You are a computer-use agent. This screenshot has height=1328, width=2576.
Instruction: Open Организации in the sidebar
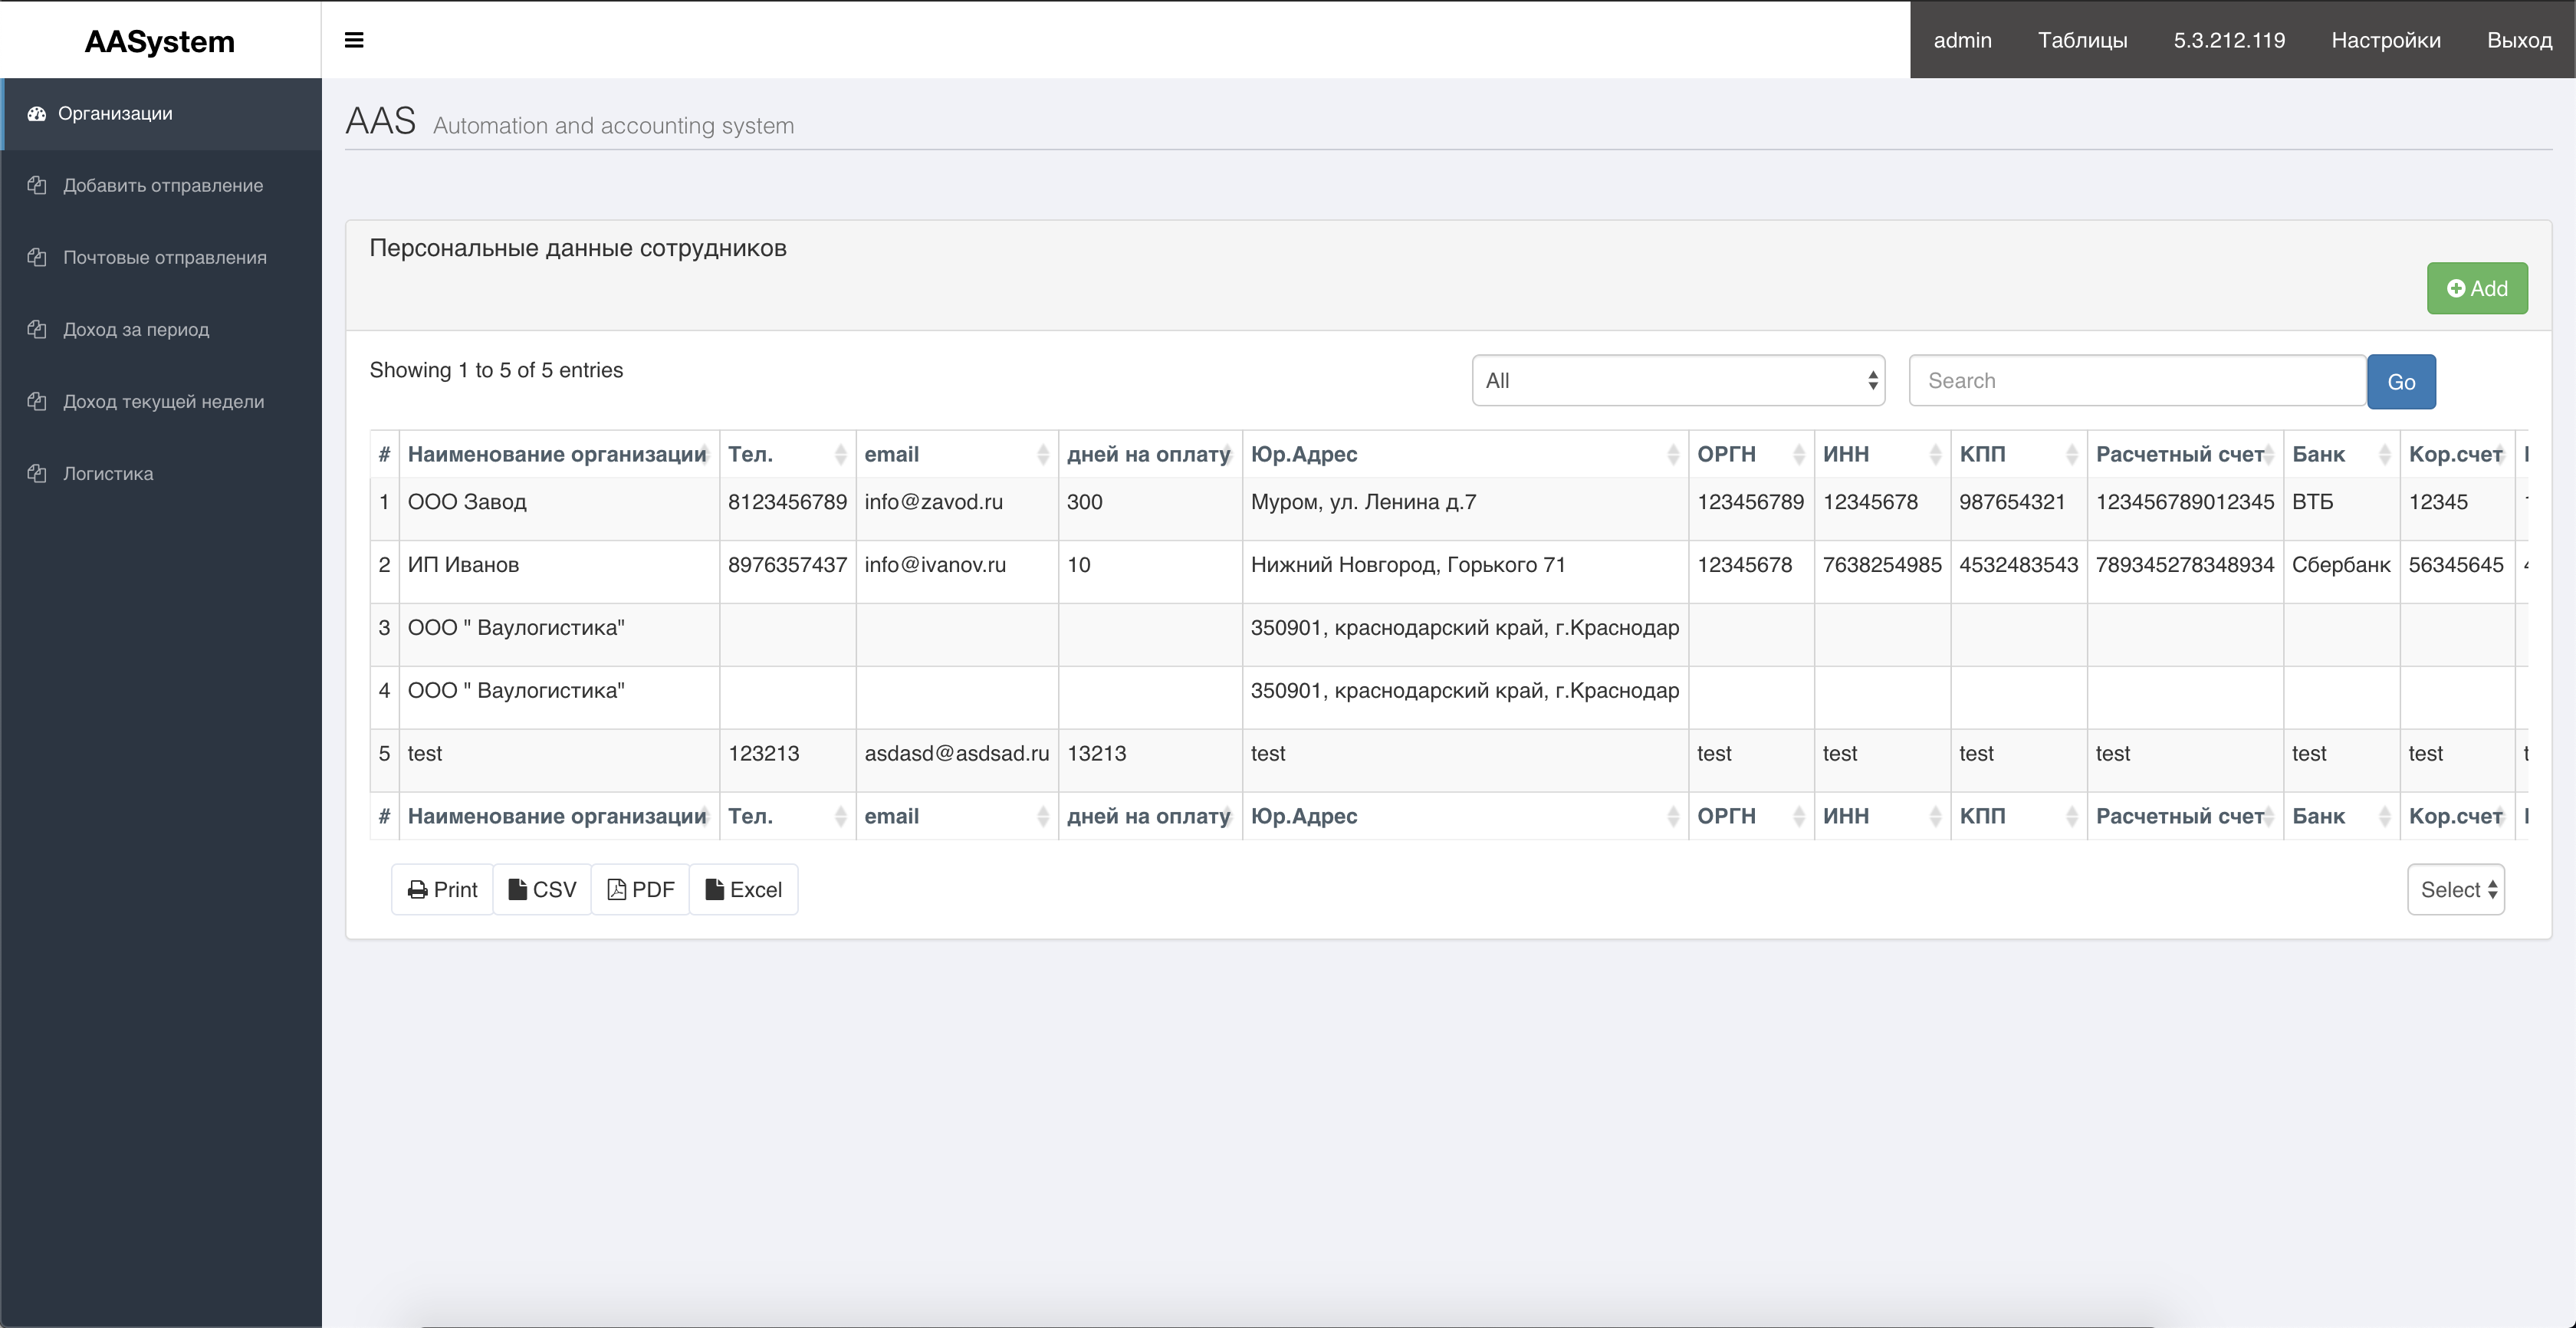[x=115, y=114]
